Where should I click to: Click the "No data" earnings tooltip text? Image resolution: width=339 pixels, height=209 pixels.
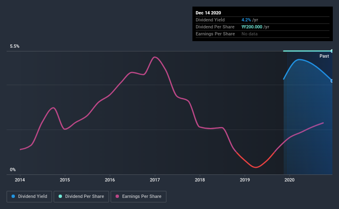249,34
